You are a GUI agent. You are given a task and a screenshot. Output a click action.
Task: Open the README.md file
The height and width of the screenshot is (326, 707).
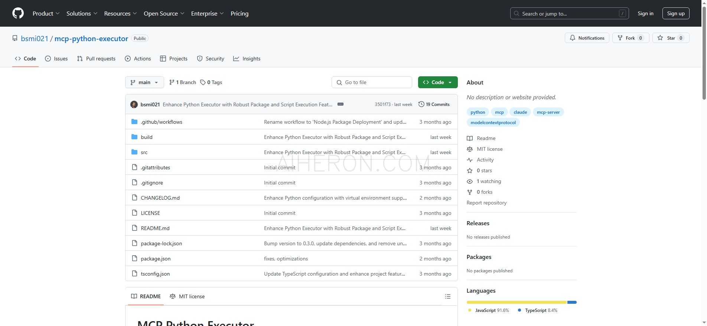click(x=155, y=228)
